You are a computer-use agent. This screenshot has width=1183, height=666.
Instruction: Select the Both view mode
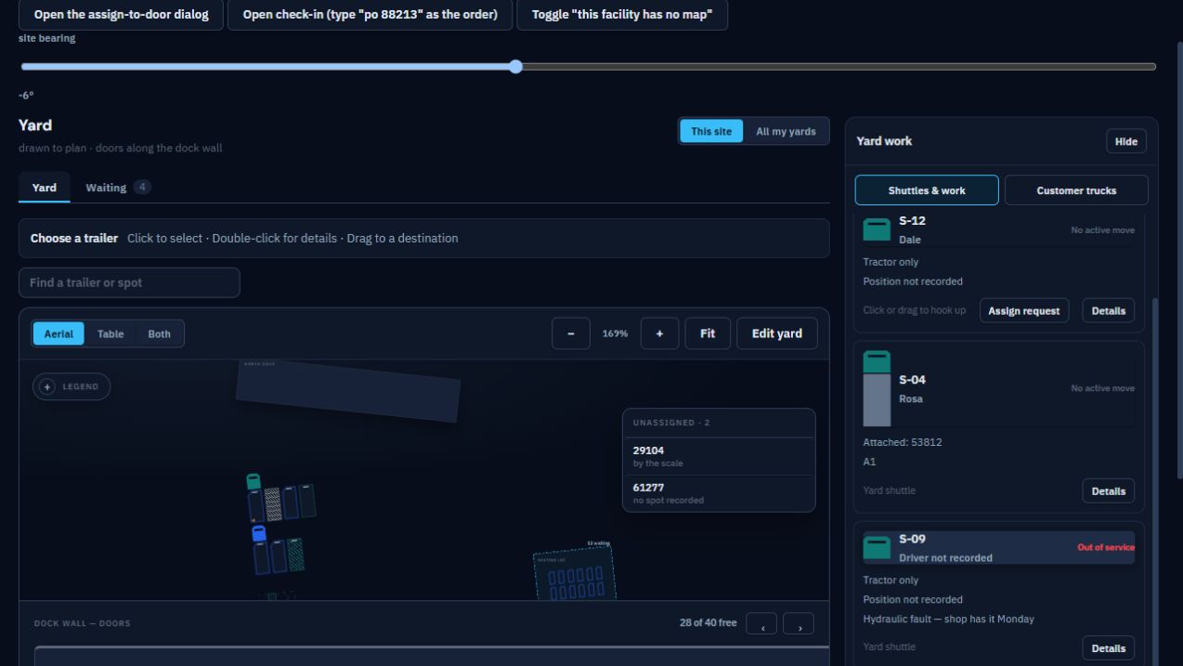(x=160, y=333)
